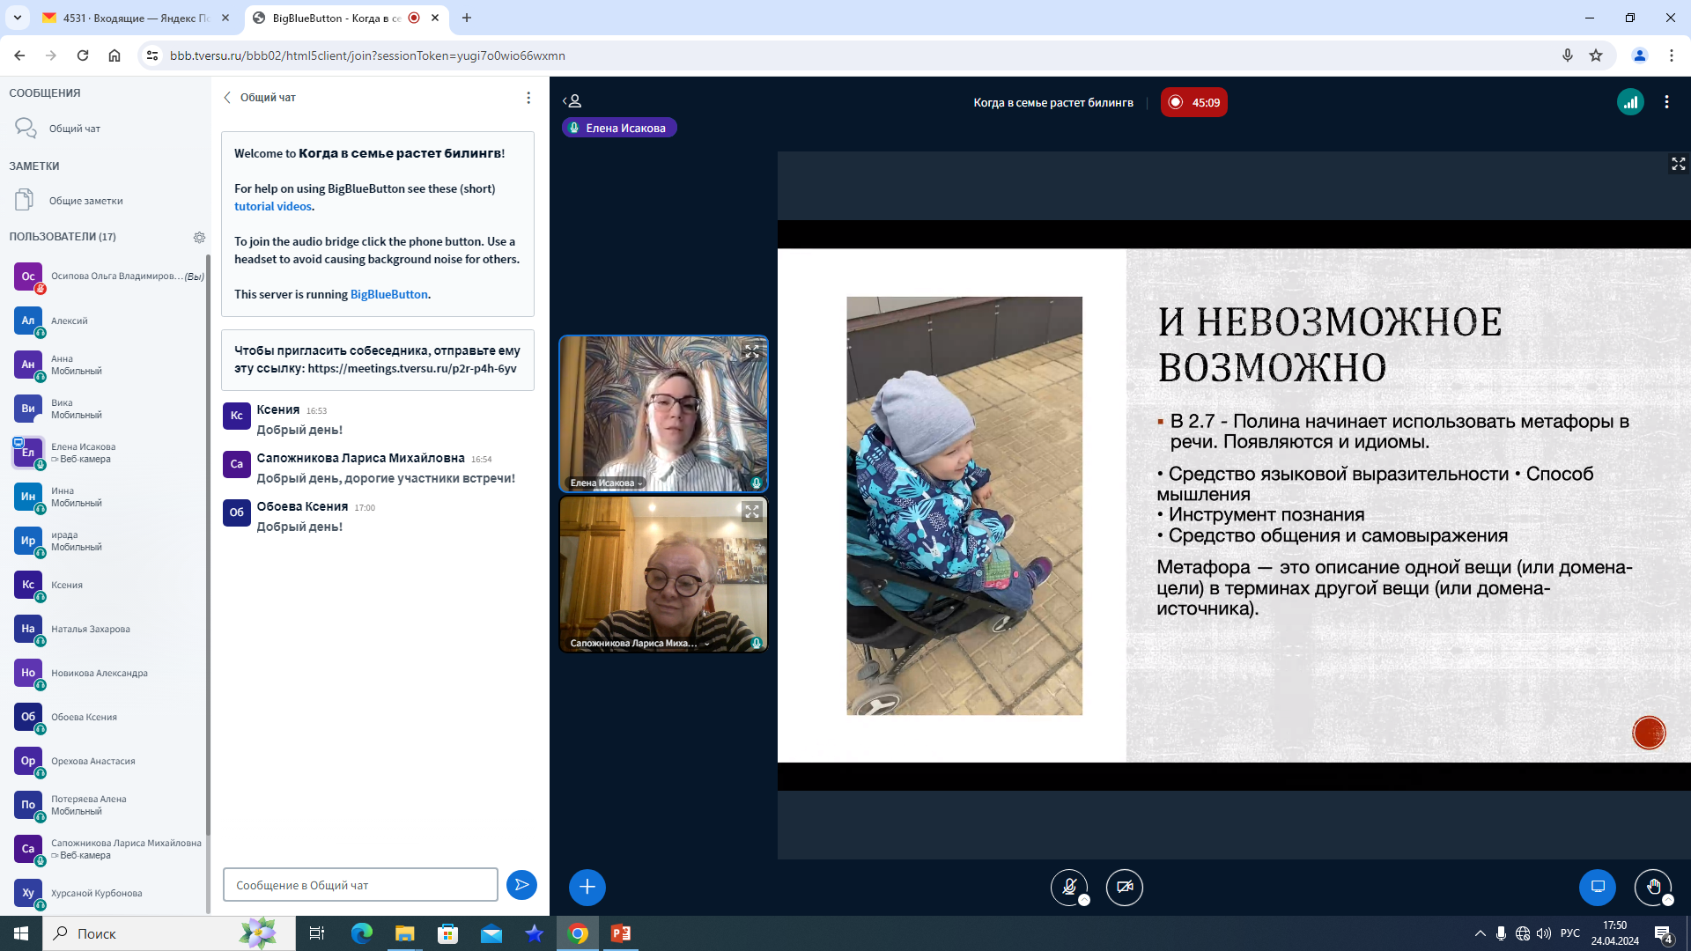The image size is (1691, 951).
Task: Open chat options three-dot menu
Action: click(x=528, y=98)
